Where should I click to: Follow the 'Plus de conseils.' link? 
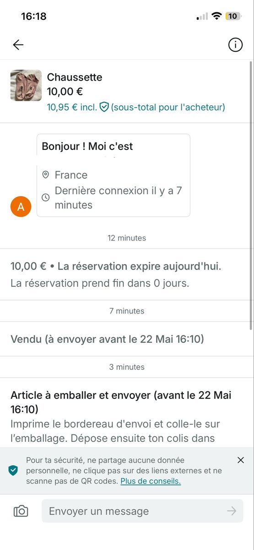151,481
